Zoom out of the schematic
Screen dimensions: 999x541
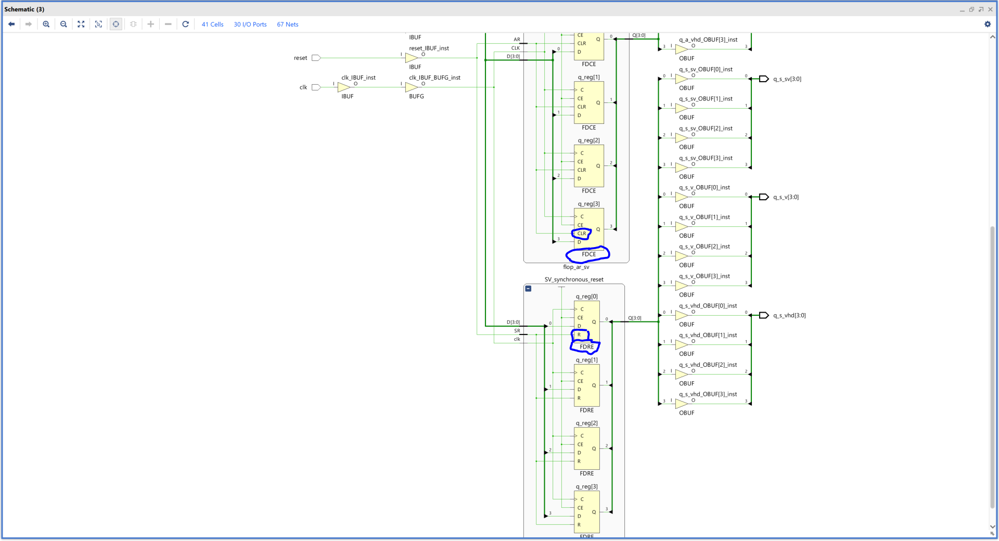pos(63,24)
